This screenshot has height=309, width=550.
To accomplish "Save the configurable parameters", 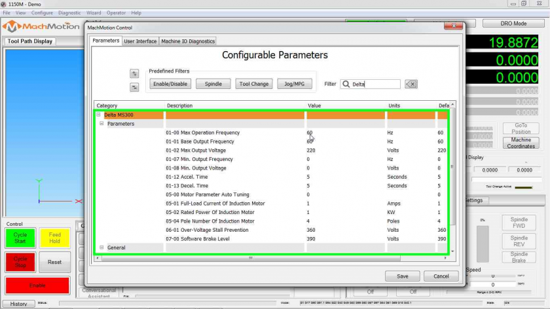I will pyautogui.click(x=402, y=276).
